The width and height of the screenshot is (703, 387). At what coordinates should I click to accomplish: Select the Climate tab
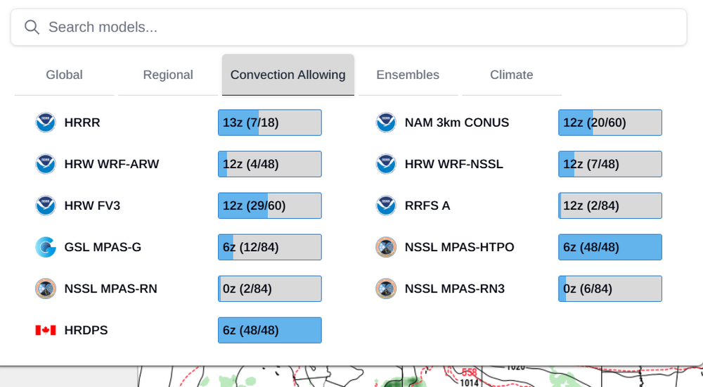click(x=511, y=75)
